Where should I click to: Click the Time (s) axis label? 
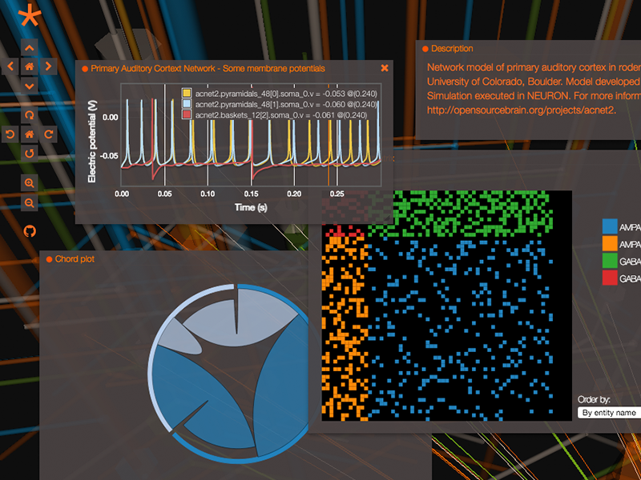pos(251,208)
